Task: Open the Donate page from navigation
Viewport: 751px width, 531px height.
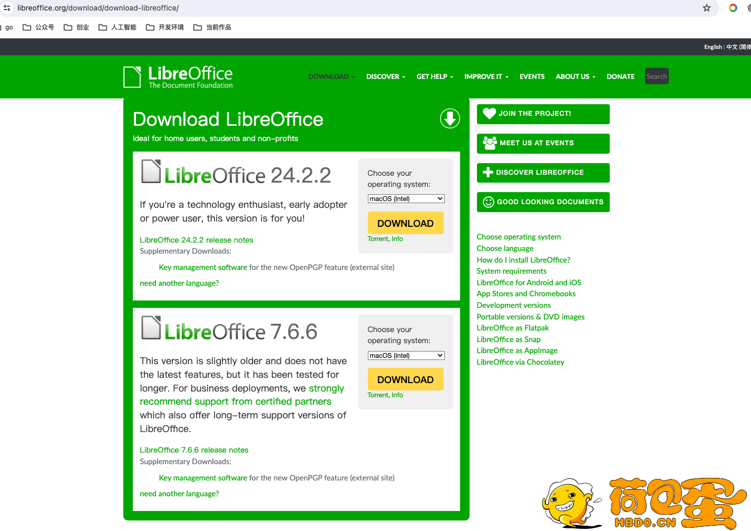Action: [620, 77]
